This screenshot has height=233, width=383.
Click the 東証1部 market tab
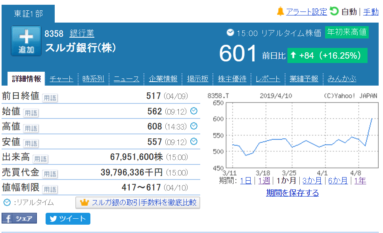click(28, 14)
